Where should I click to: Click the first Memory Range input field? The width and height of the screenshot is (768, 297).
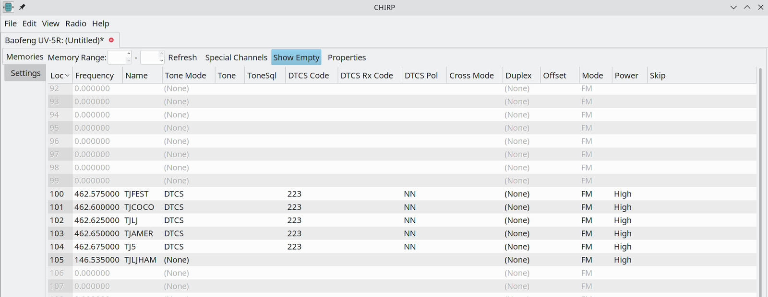point(117,57)
